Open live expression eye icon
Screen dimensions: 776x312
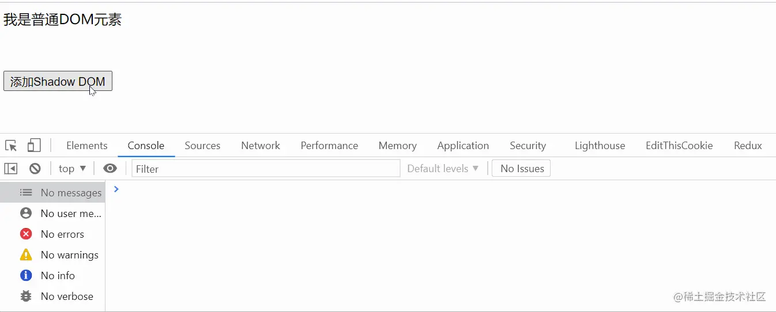(x=110, y=169)
